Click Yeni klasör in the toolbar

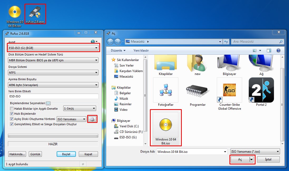pyautogui.click(x=141, y=51)
